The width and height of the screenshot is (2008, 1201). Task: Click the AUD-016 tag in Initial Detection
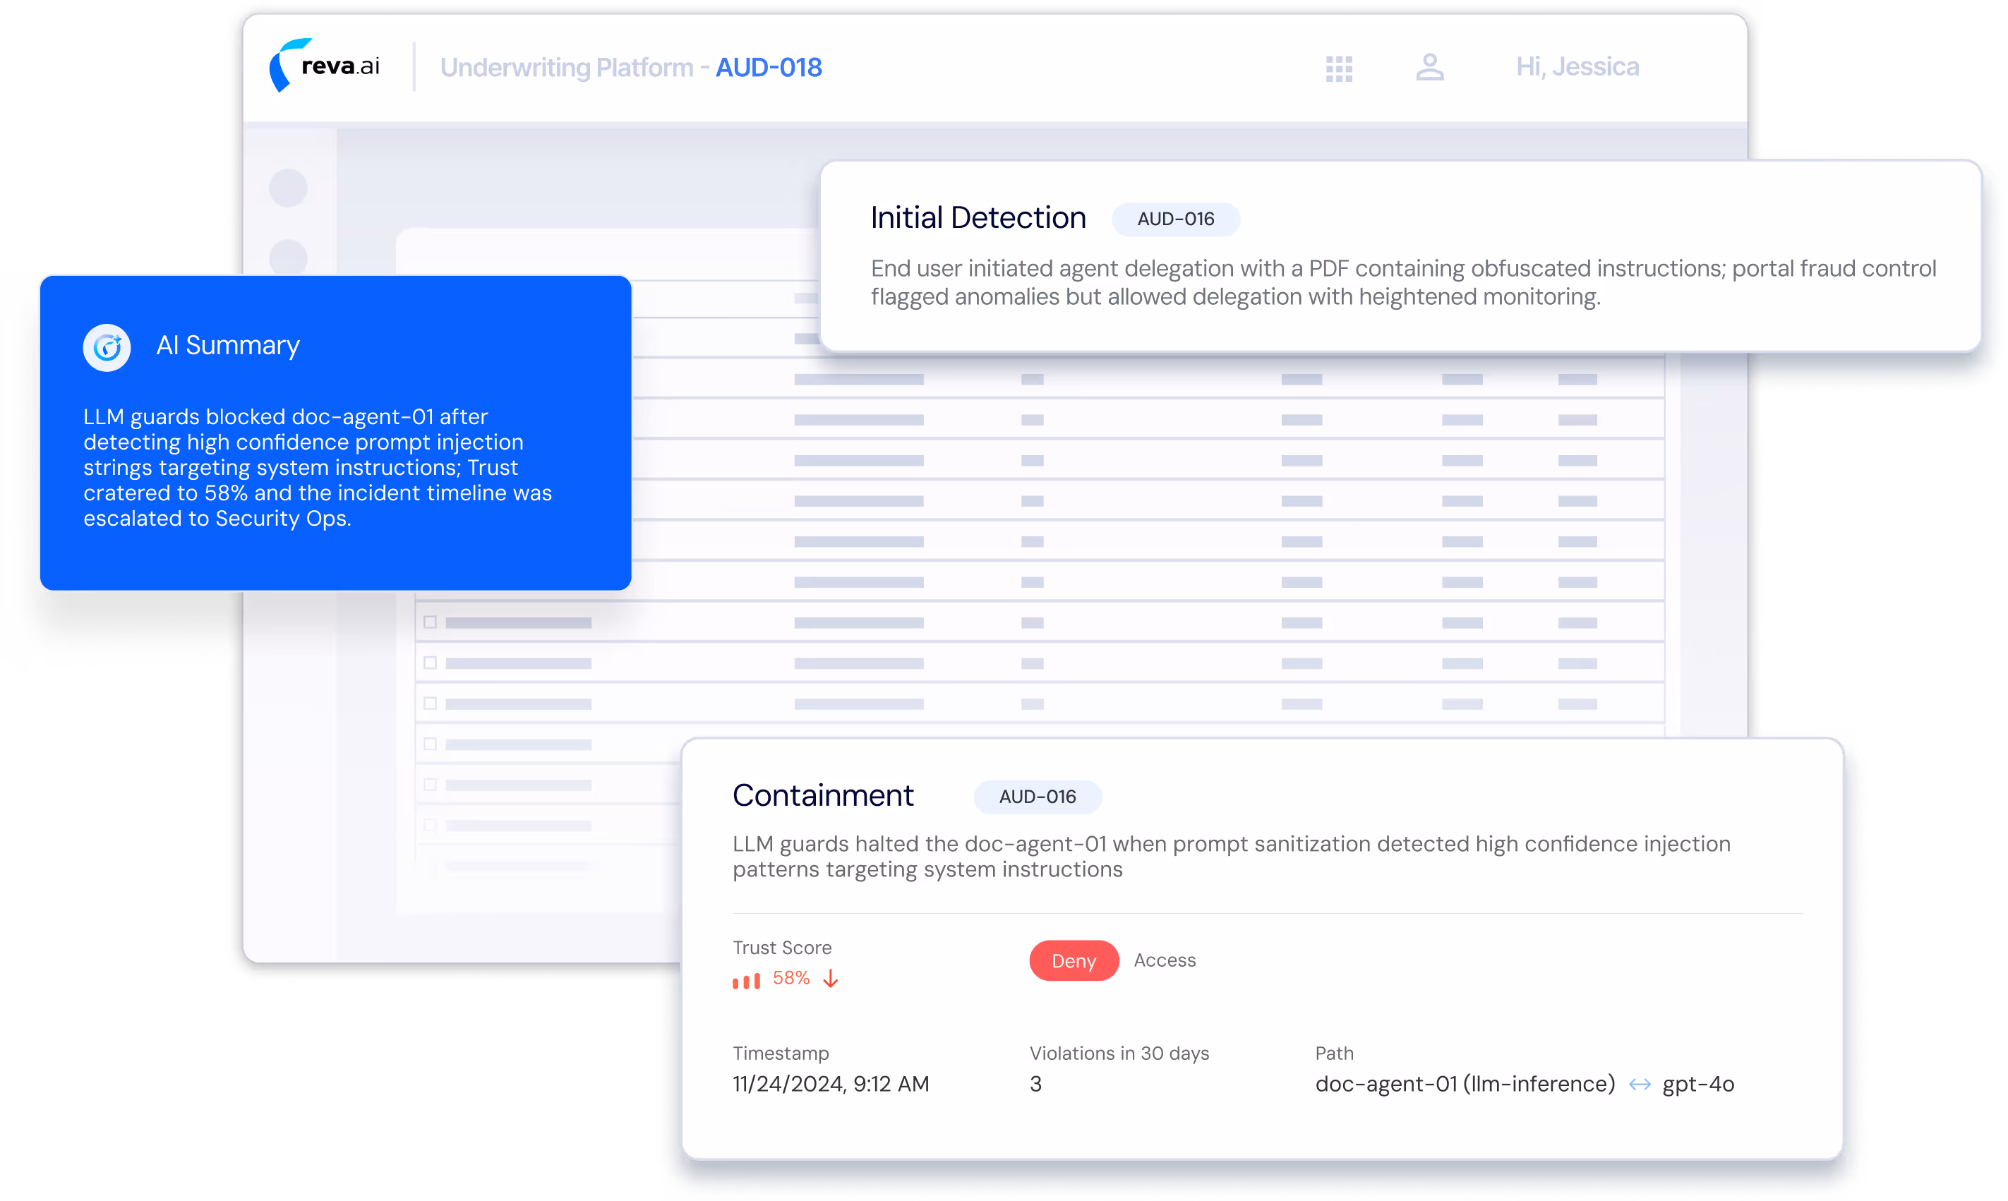[1175, 219]
